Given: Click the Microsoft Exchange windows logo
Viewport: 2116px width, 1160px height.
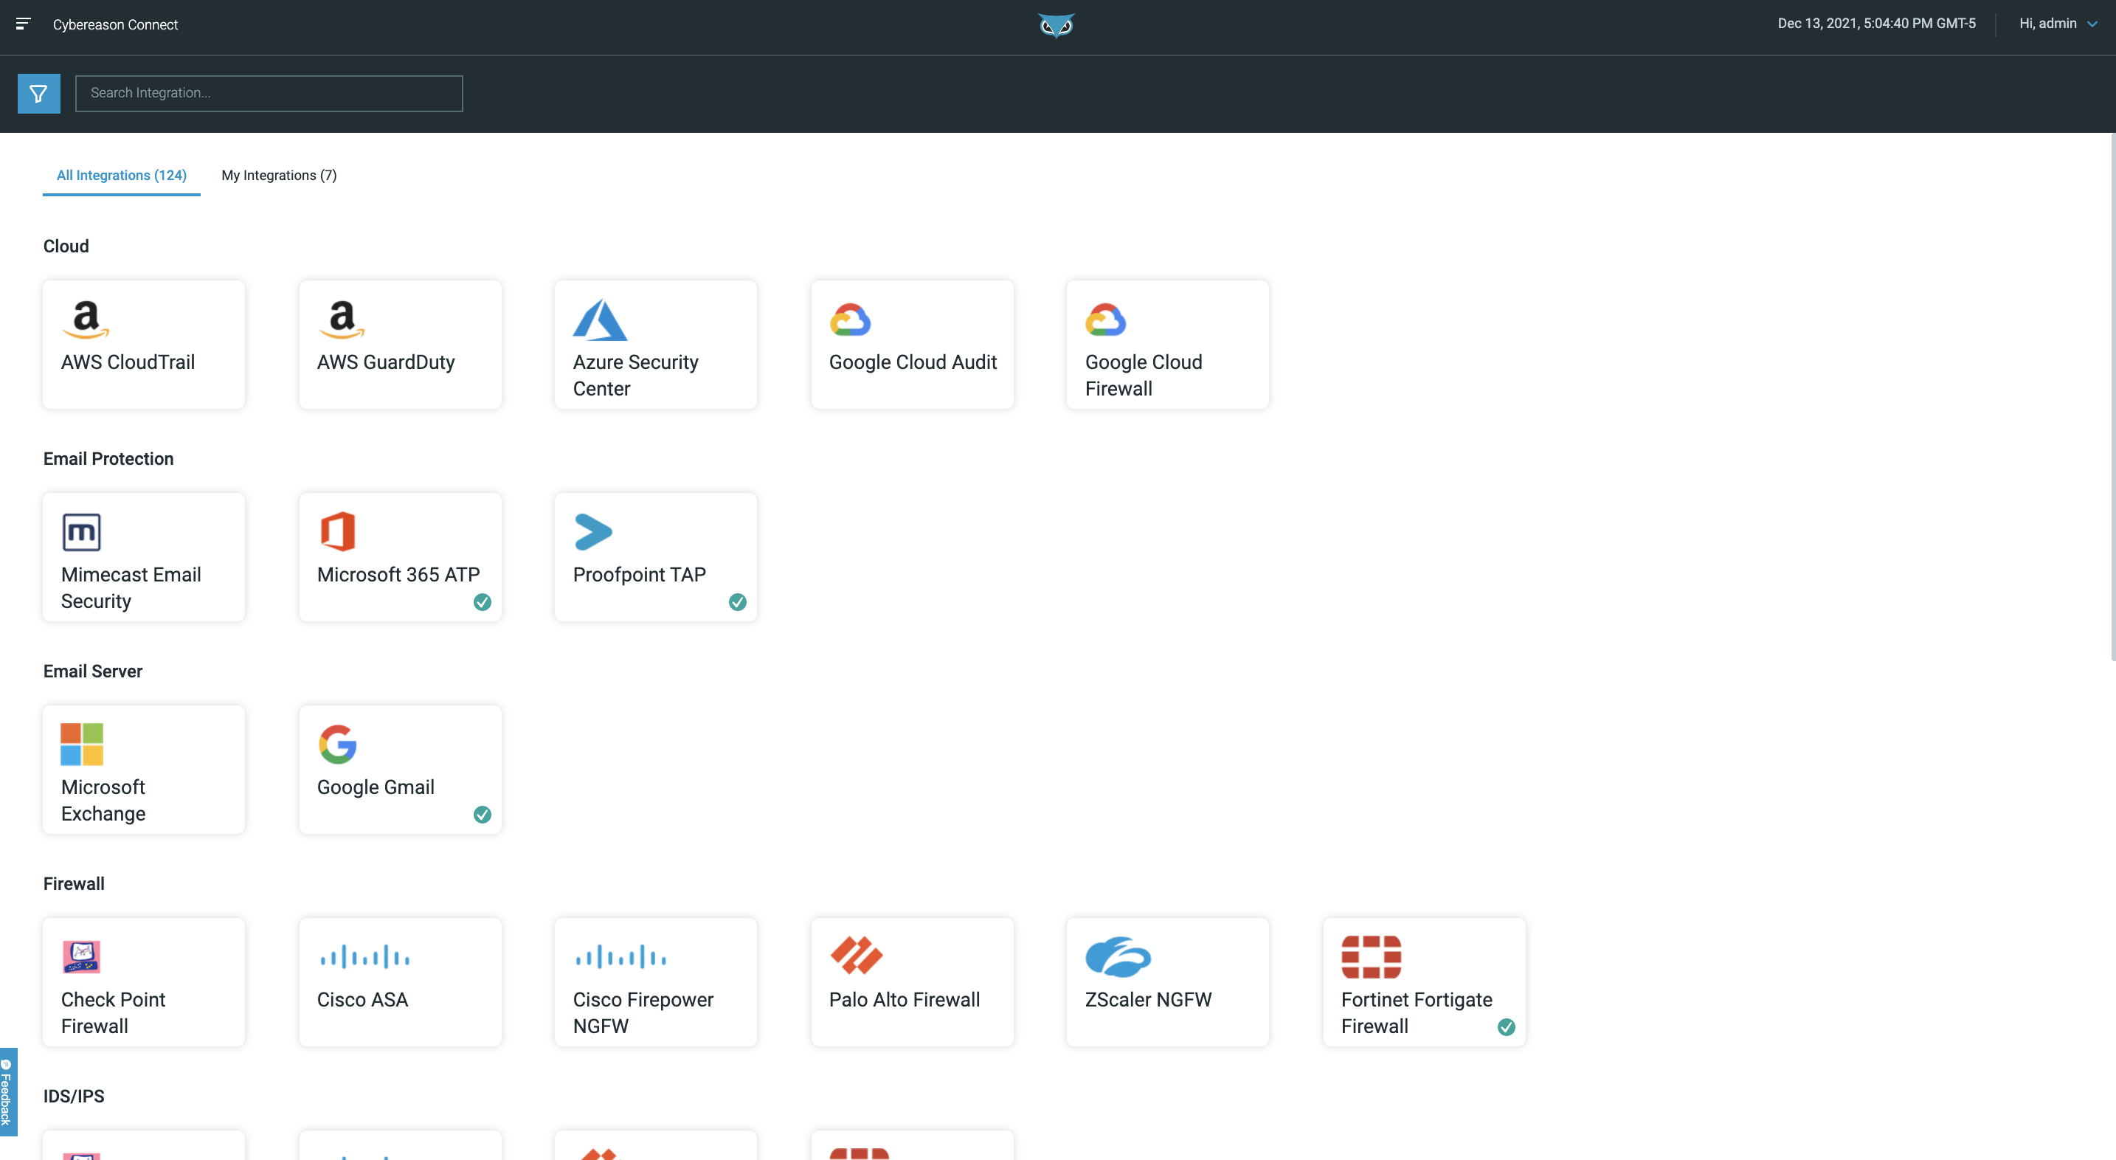Looking at the screenshot, I should [82, 745].
